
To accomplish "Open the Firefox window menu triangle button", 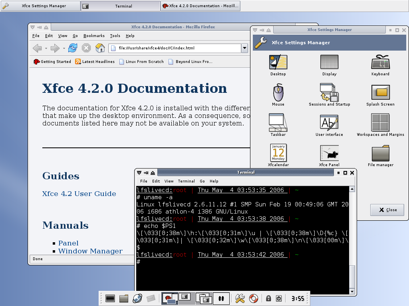I will pyautogui.click(x=33, y=27).
